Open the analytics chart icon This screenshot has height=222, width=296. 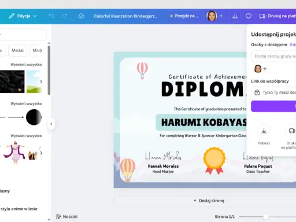coord(235,16)
